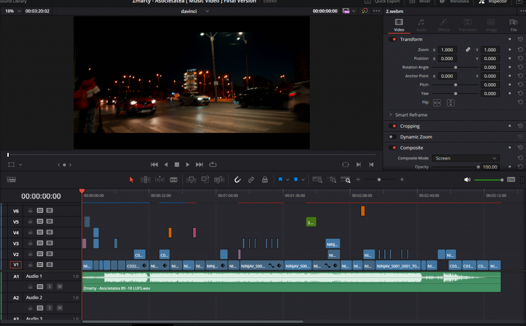
Task: Mute the Audio 1 track
Action: [60, 286]
